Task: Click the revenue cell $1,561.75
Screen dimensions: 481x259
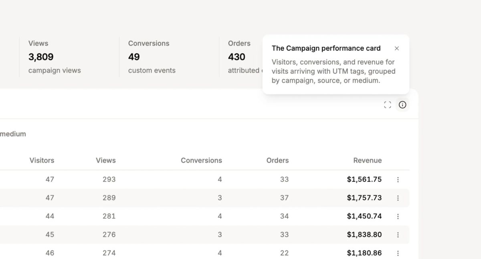Action: tap(364, 179)
